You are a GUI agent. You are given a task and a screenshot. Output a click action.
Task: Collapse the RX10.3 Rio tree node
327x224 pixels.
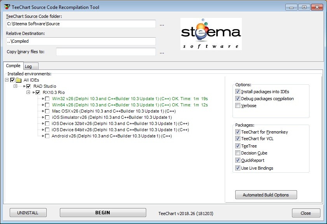point(28,92)
